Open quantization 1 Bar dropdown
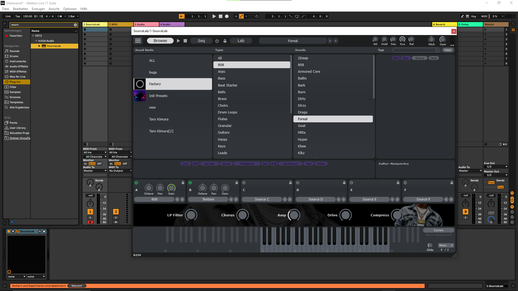The width and height of the screenshot is (518, 291). [73, 16]
